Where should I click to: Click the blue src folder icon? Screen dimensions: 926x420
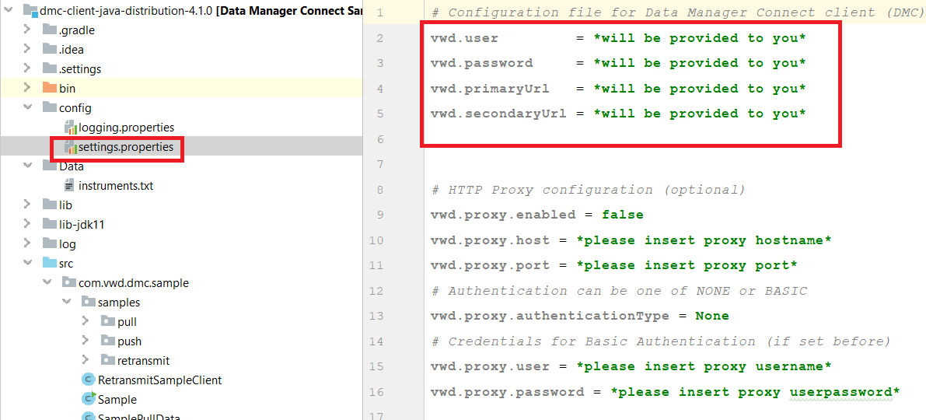tap(49, 264)
